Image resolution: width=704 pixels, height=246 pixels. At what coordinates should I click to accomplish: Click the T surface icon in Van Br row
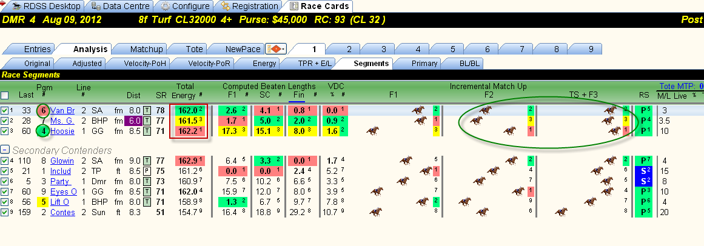tap(147, 110)
